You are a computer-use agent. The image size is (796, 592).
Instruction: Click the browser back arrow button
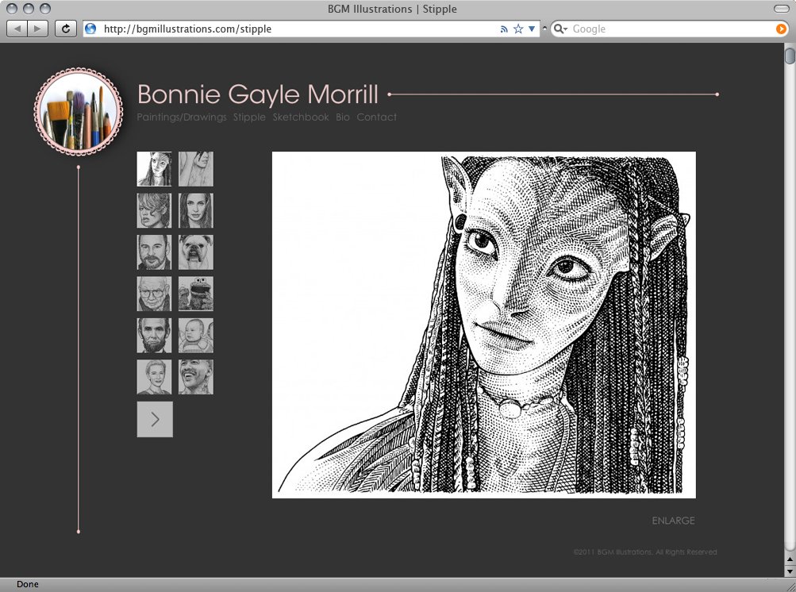pyautogui.click(x=17, y=29)
